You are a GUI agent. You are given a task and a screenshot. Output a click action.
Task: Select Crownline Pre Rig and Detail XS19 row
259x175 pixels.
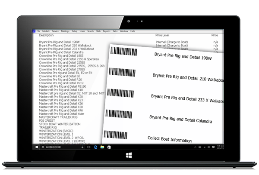[61, 83]
